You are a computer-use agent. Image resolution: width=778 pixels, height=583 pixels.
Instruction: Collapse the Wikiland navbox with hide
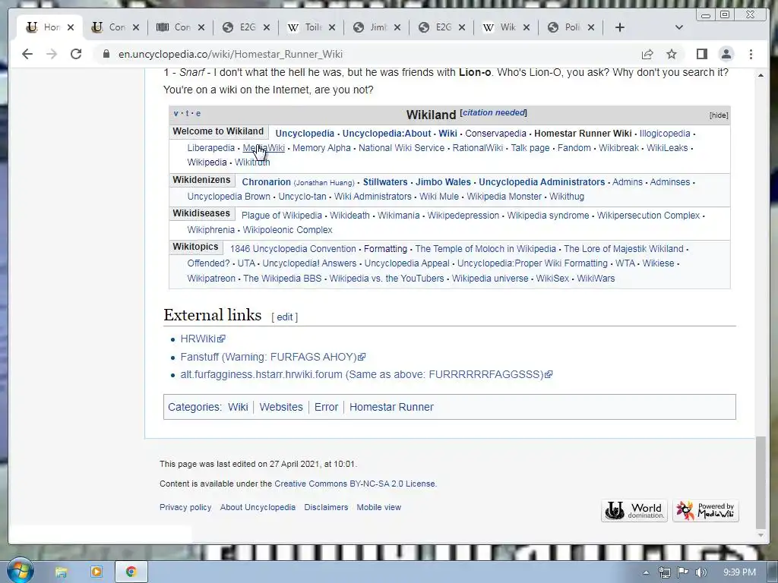coord(719,115)
